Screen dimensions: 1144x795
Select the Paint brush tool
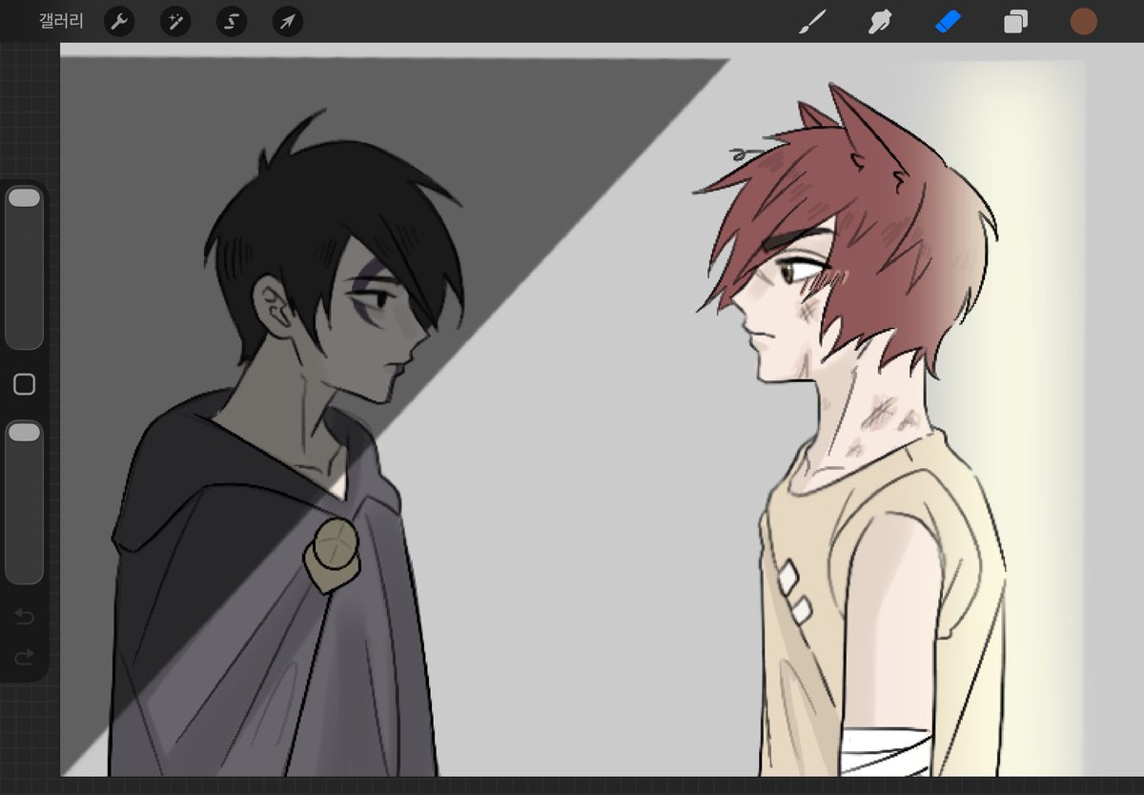click(810, 21)
